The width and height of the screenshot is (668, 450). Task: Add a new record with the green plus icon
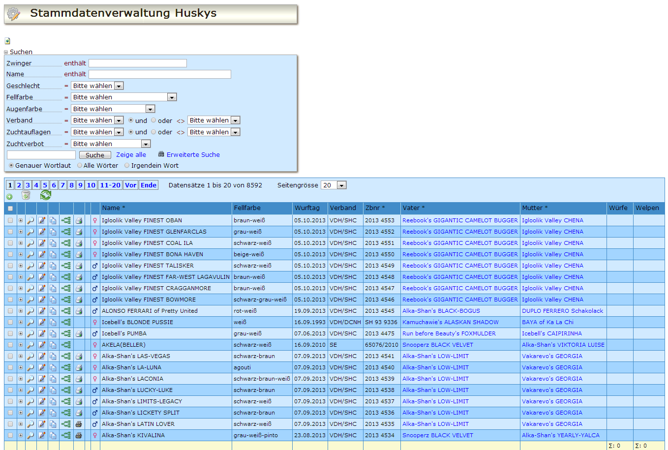tap(9, 197)
